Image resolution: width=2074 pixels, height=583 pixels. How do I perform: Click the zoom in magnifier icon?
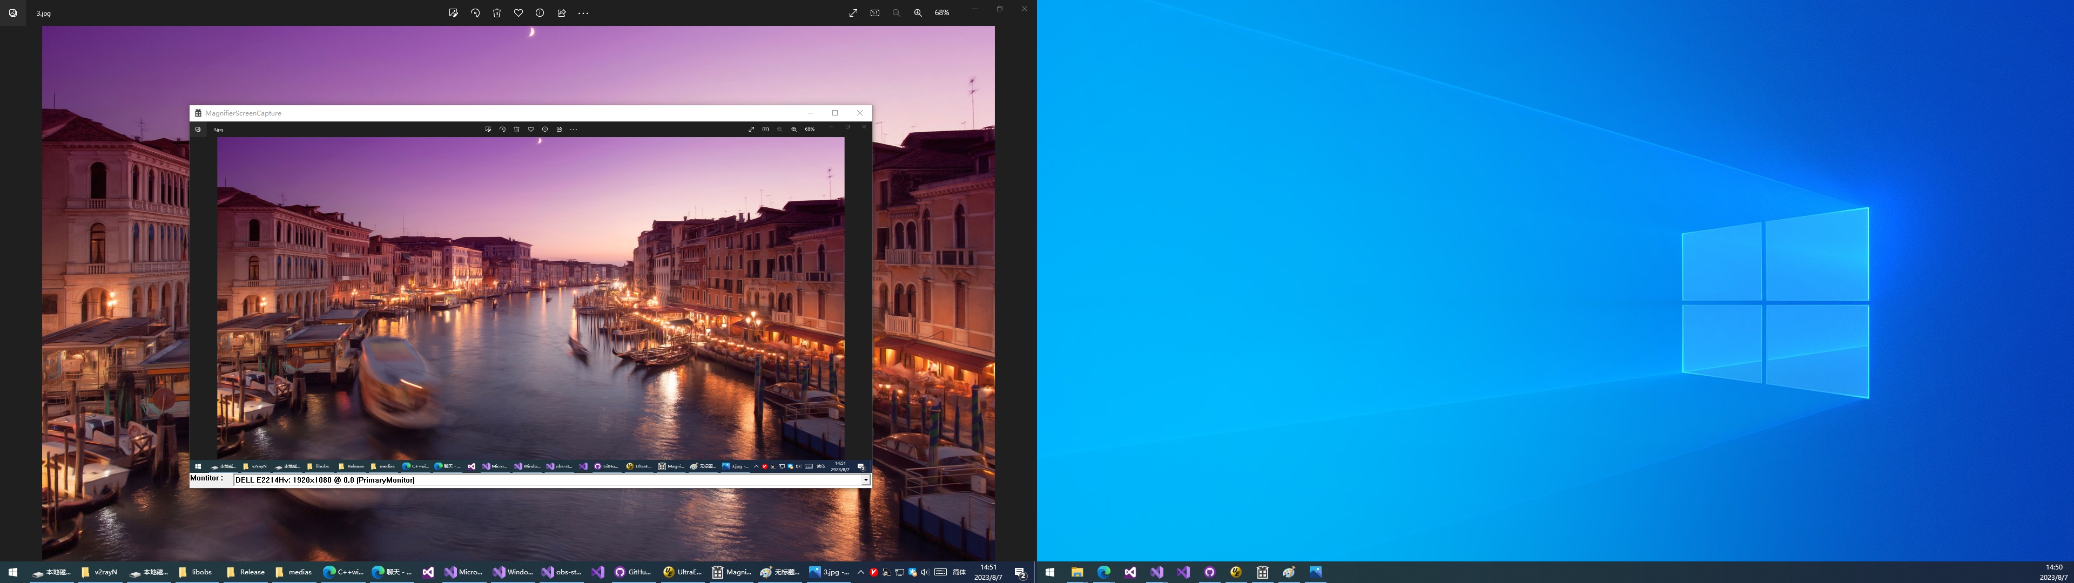click(918, 13)
